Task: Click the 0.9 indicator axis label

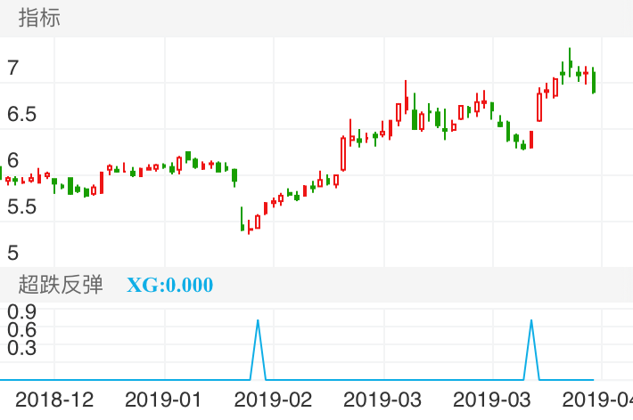Action: (21, 311)
